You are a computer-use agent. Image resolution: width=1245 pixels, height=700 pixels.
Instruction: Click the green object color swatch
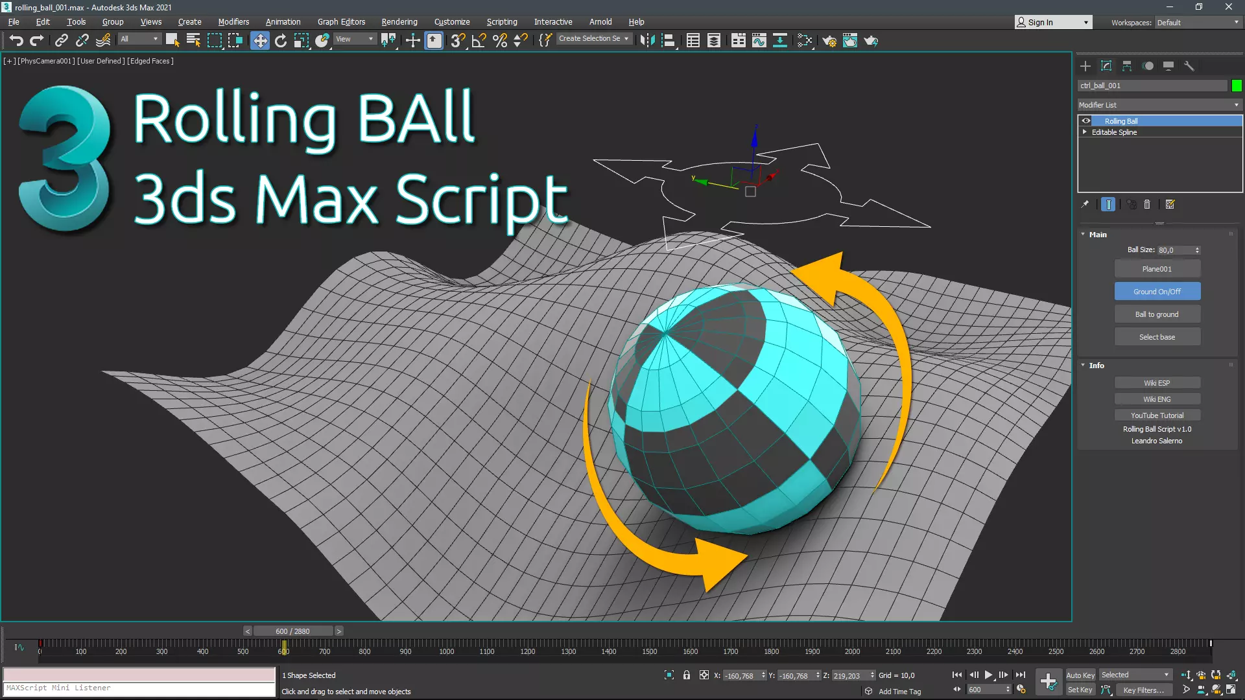[1237, 86]
